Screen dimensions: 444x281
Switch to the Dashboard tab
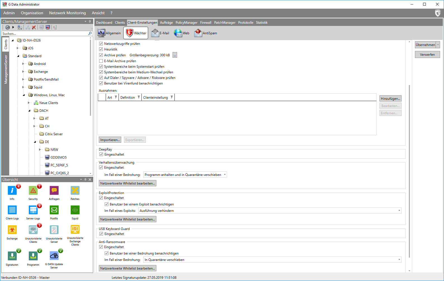(104, 23)
